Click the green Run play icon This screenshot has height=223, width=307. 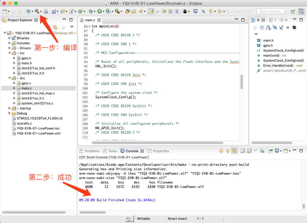coord(100,11)
